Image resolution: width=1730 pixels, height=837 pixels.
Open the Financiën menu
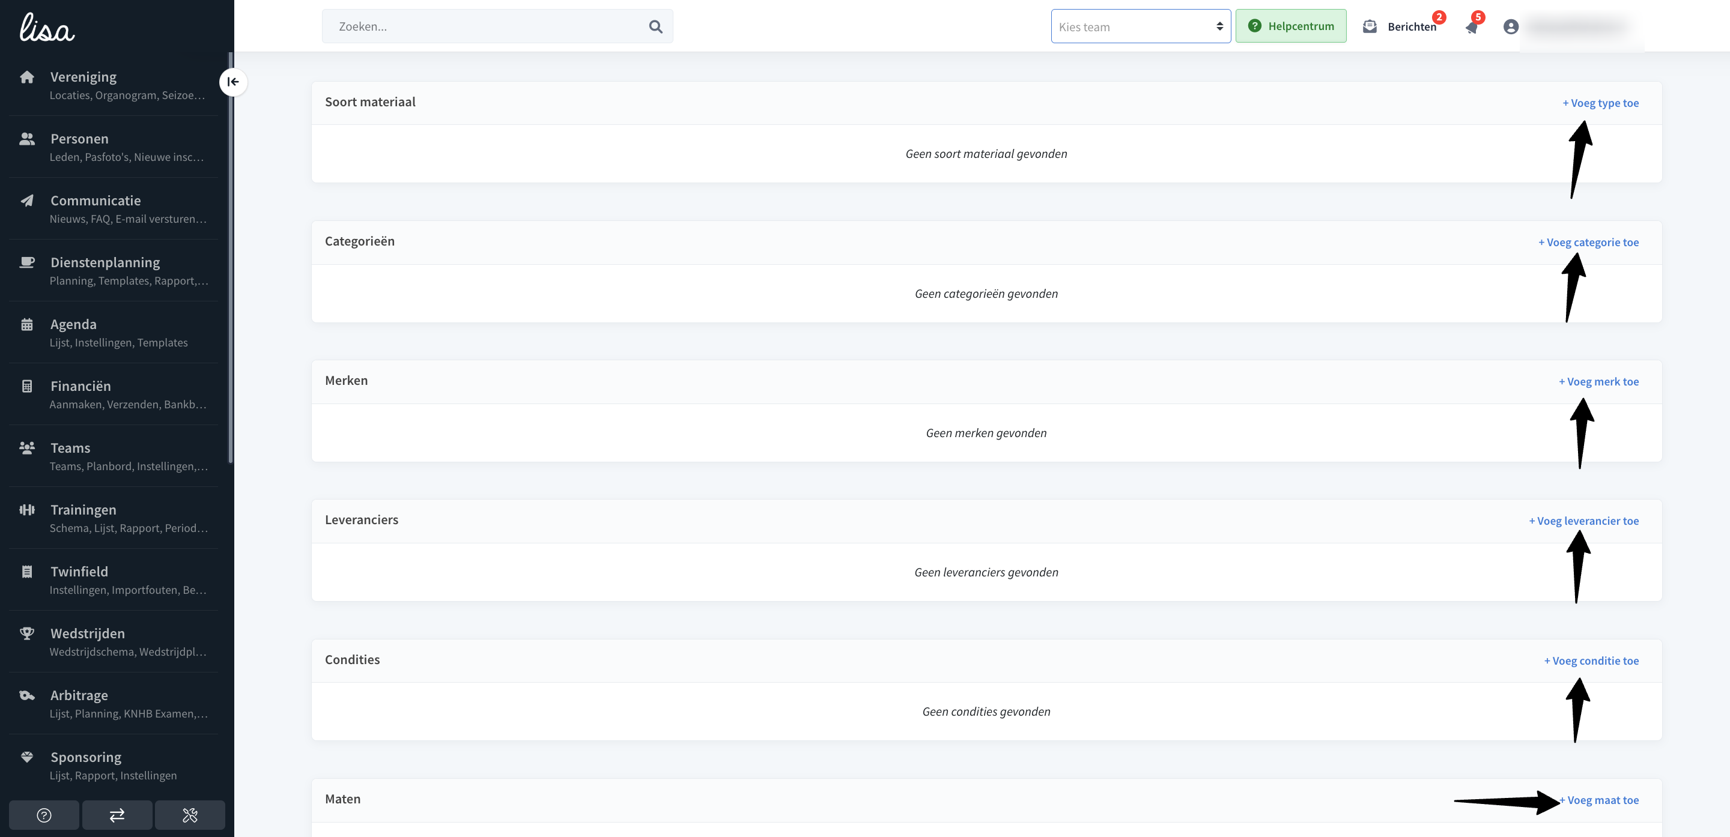click(114, 394)
